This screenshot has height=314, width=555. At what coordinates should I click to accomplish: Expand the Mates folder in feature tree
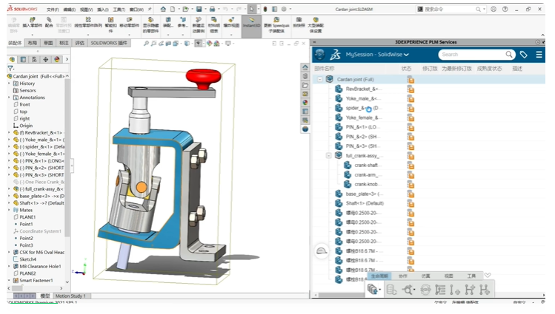(x=10, y=211)
